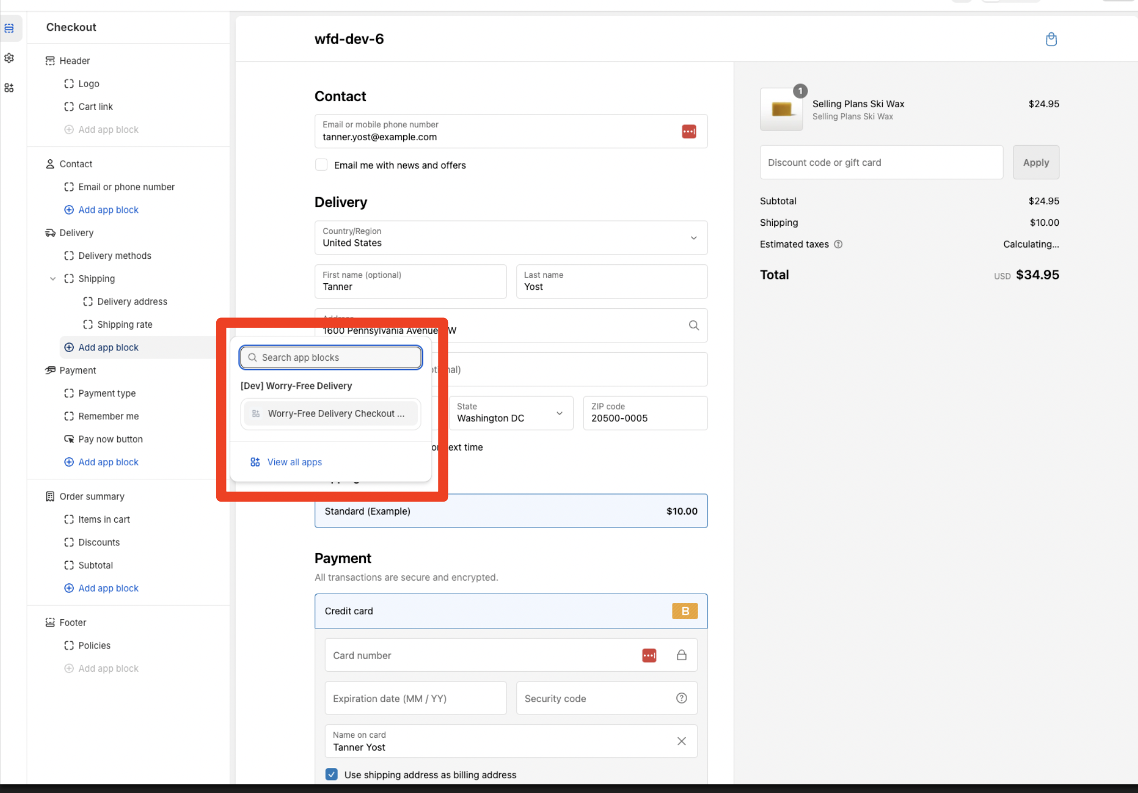The image size is (1138, 793).
Task: Open the apps icon in left rail
Action: (9, 88)
